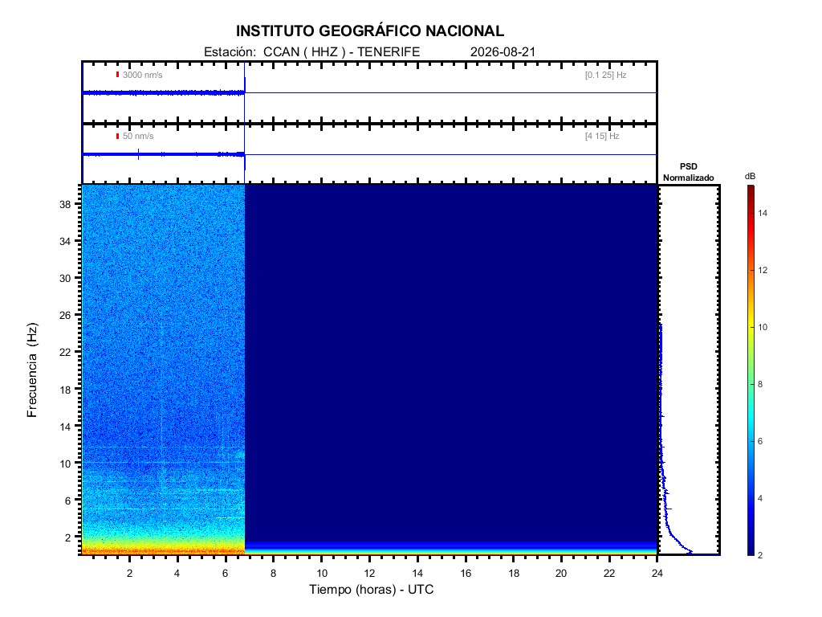
Task: Click the Frecuencia (Hz) axis title
Action: pos(32,370)
